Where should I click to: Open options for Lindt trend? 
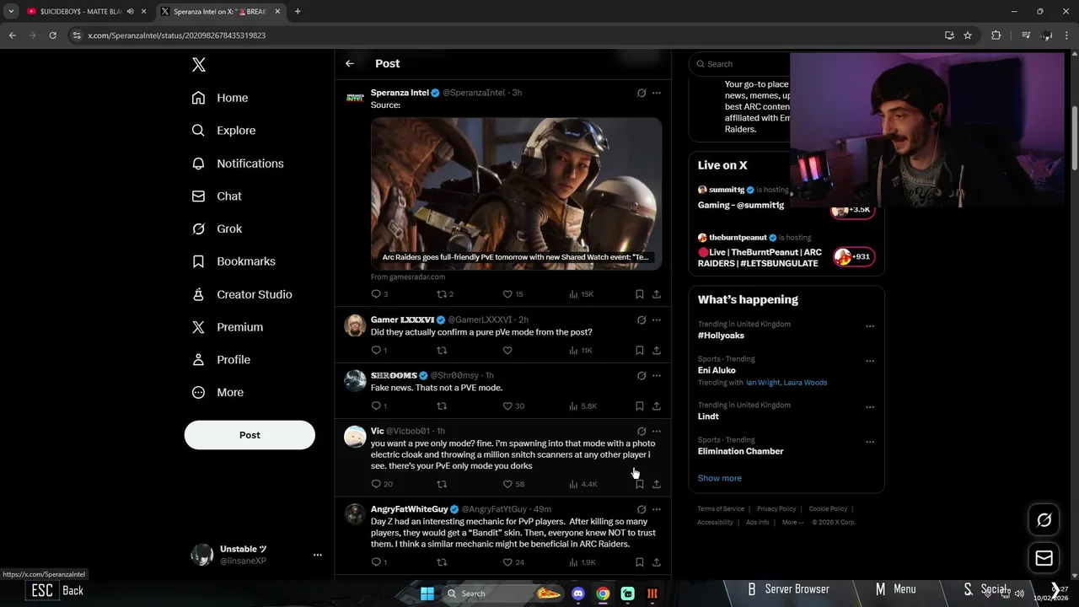click(870, 407)
